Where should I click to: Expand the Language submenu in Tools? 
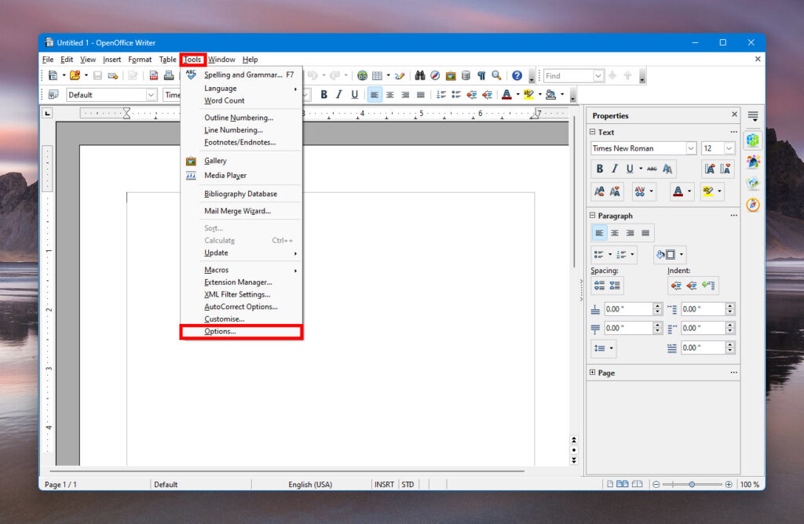click(236, 88)
